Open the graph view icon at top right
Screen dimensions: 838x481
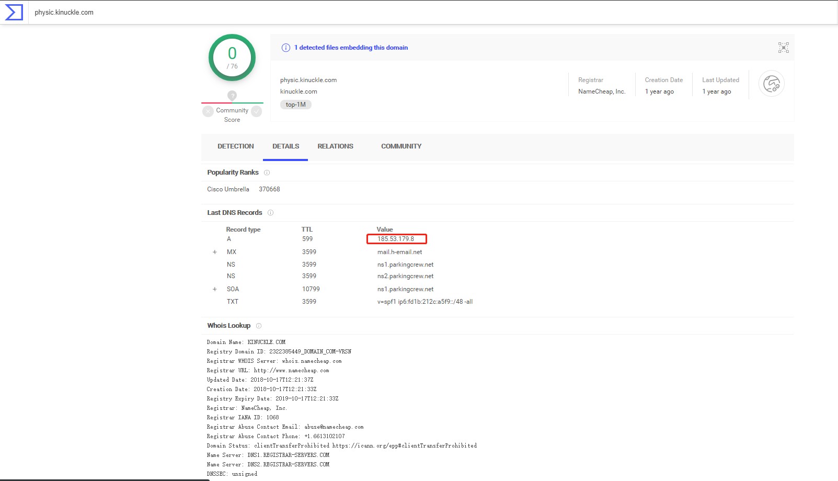pyautogui.click(x=783, y=48)
